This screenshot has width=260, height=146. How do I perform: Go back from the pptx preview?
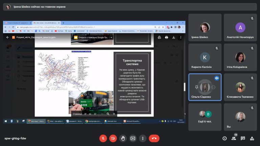(7, 38)
